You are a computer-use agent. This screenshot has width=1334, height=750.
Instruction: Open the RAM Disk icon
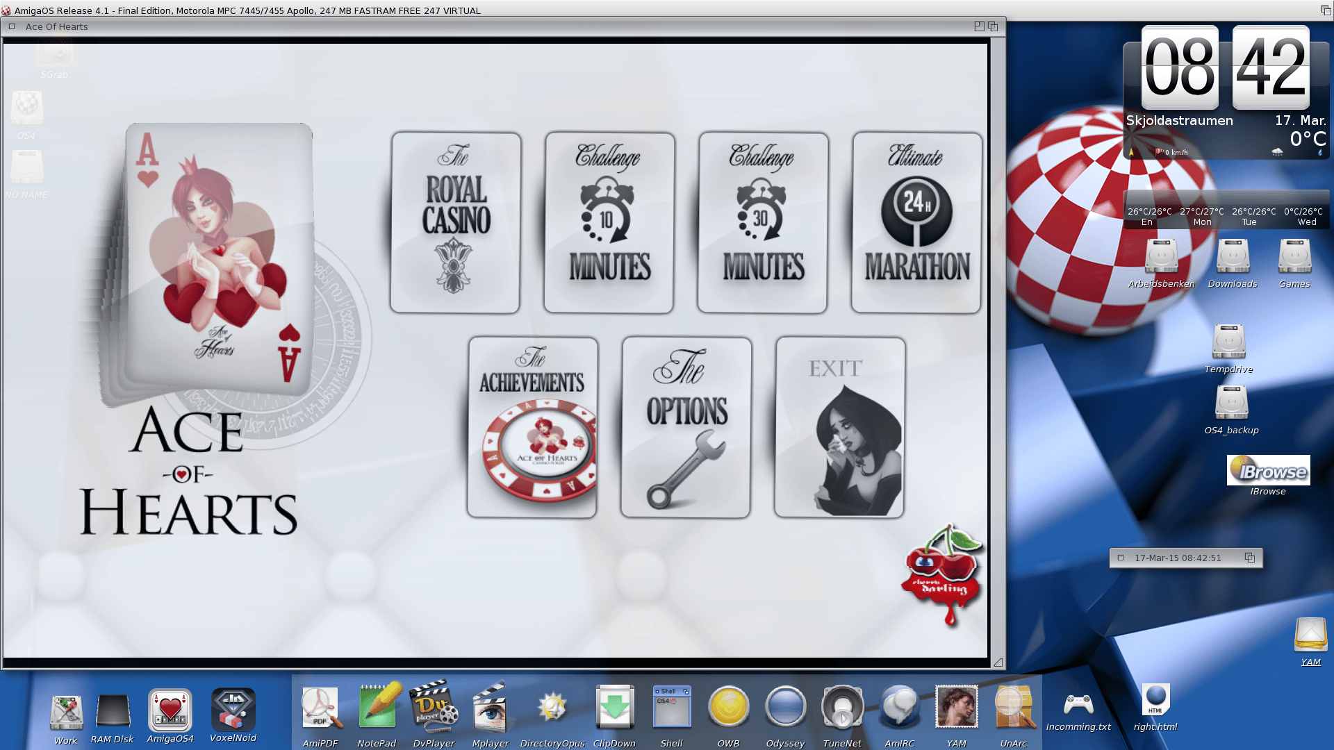click(113, 711)
